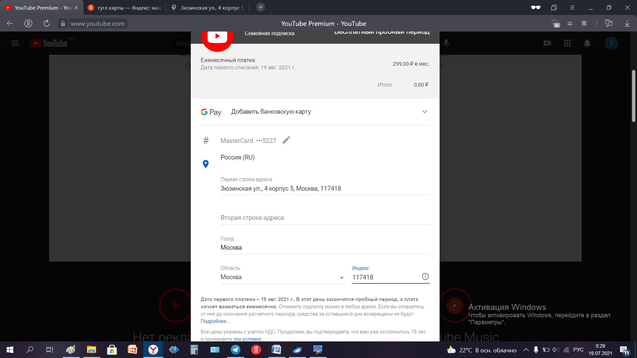The height and width of the screenshot is (358, 637).
Task: Switch to the YouTube Premium tab
Action: click(41, 8)
